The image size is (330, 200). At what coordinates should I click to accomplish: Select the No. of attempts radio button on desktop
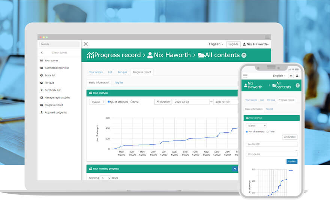point(109,102)
